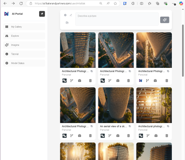Click the pencil edit icon beside the prompt field
The height and width of the screenshot is (160, 185).
pos(71,15)
